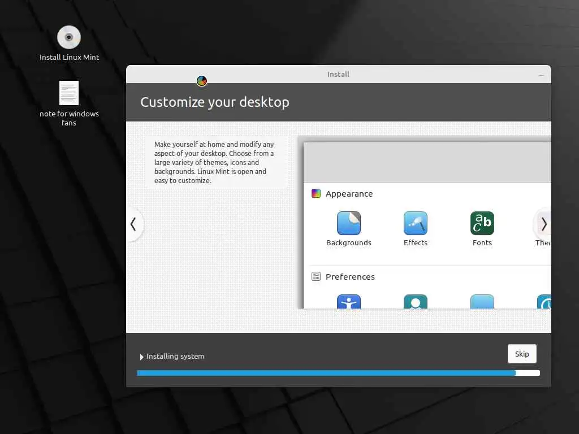Click the Backgrounds label text

click(348, 242)
